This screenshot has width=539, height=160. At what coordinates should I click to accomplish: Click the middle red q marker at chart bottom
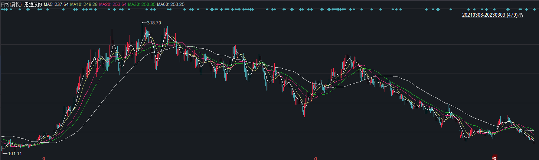coord(316,159)
